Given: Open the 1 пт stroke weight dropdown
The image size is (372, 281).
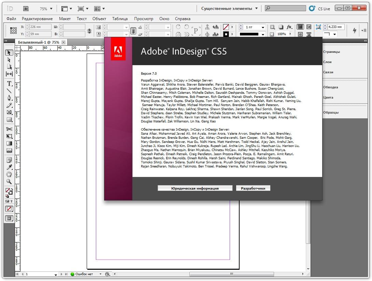Looking at the screenshot, I should point(263,27).
